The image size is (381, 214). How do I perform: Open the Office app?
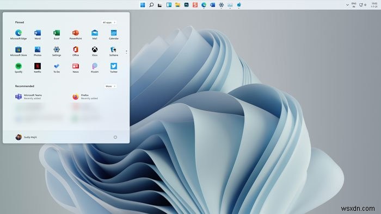tap(76, 51)
